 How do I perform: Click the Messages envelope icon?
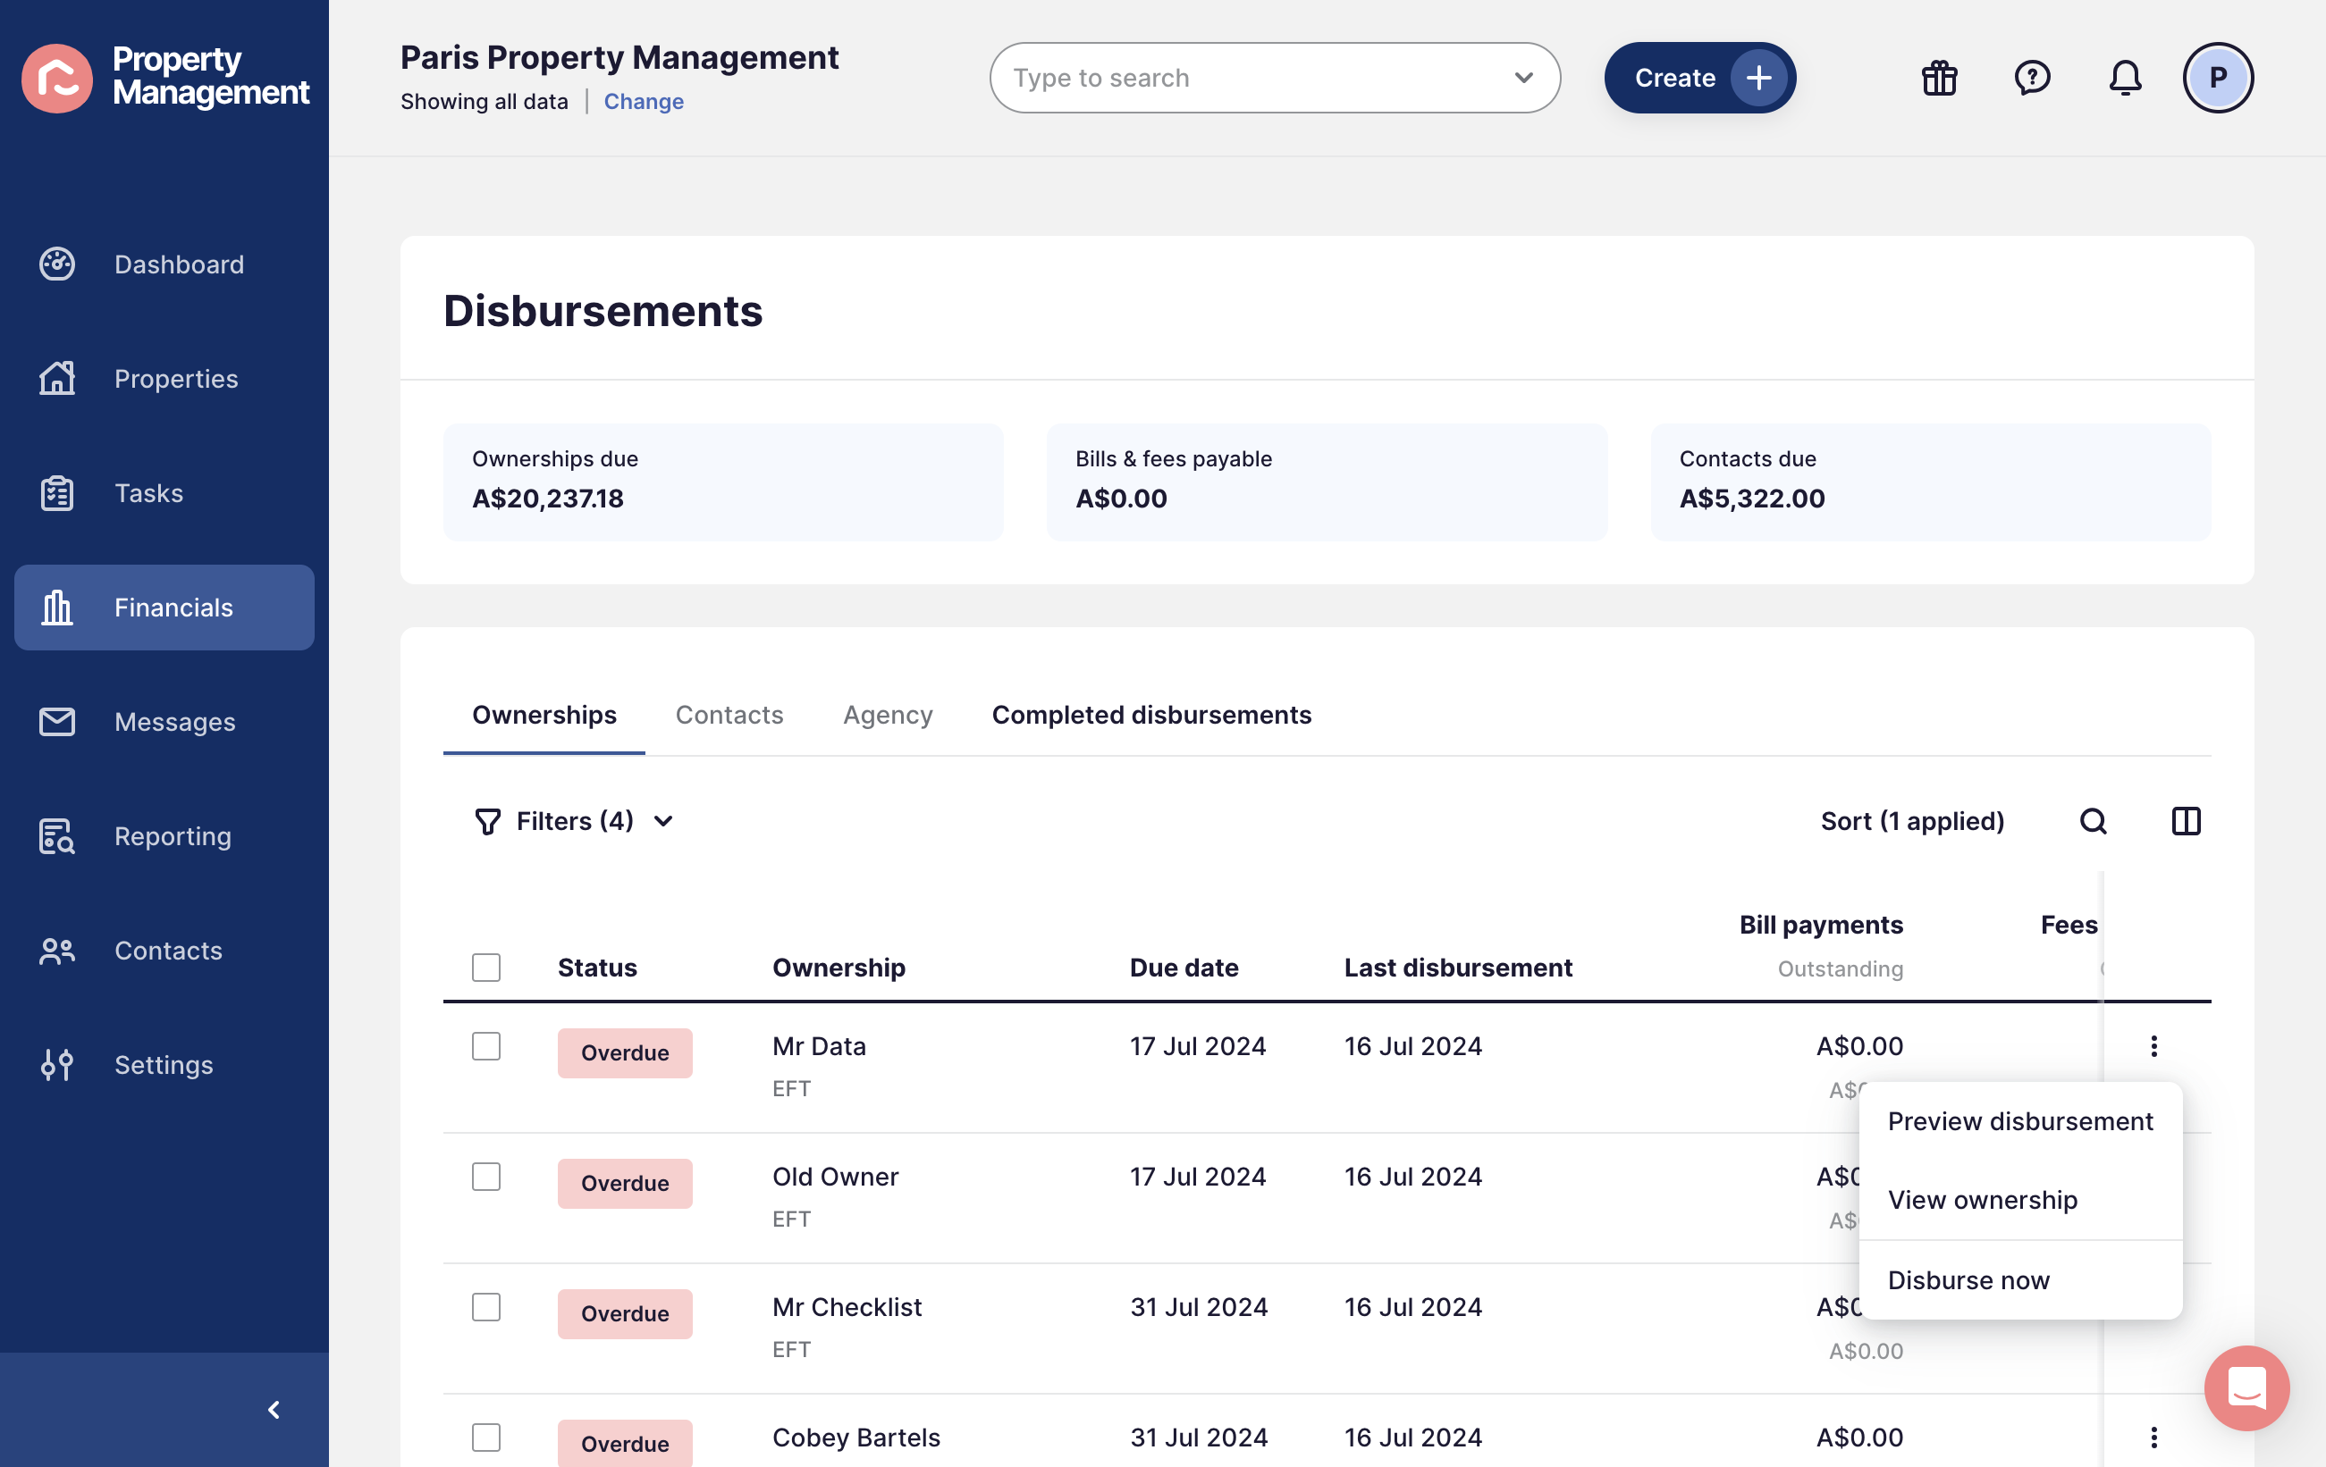57,721
